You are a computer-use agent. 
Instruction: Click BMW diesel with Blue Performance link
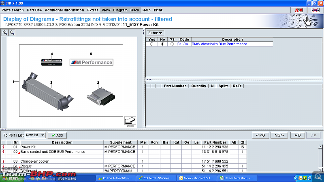(x=220, y=44)
